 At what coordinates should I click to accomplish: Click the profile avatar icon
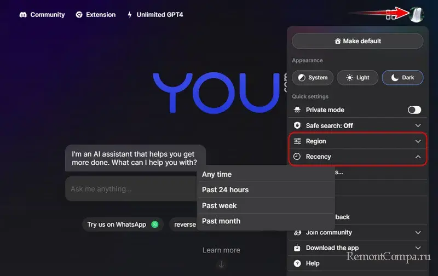[416, 14]
